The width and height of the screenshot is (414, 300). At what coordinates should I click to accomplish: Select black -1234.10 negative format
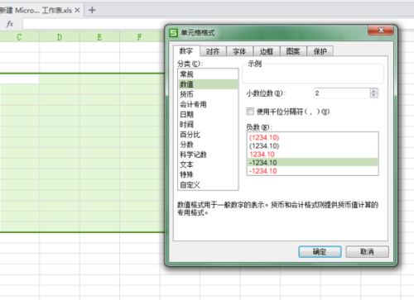[312, 162]
